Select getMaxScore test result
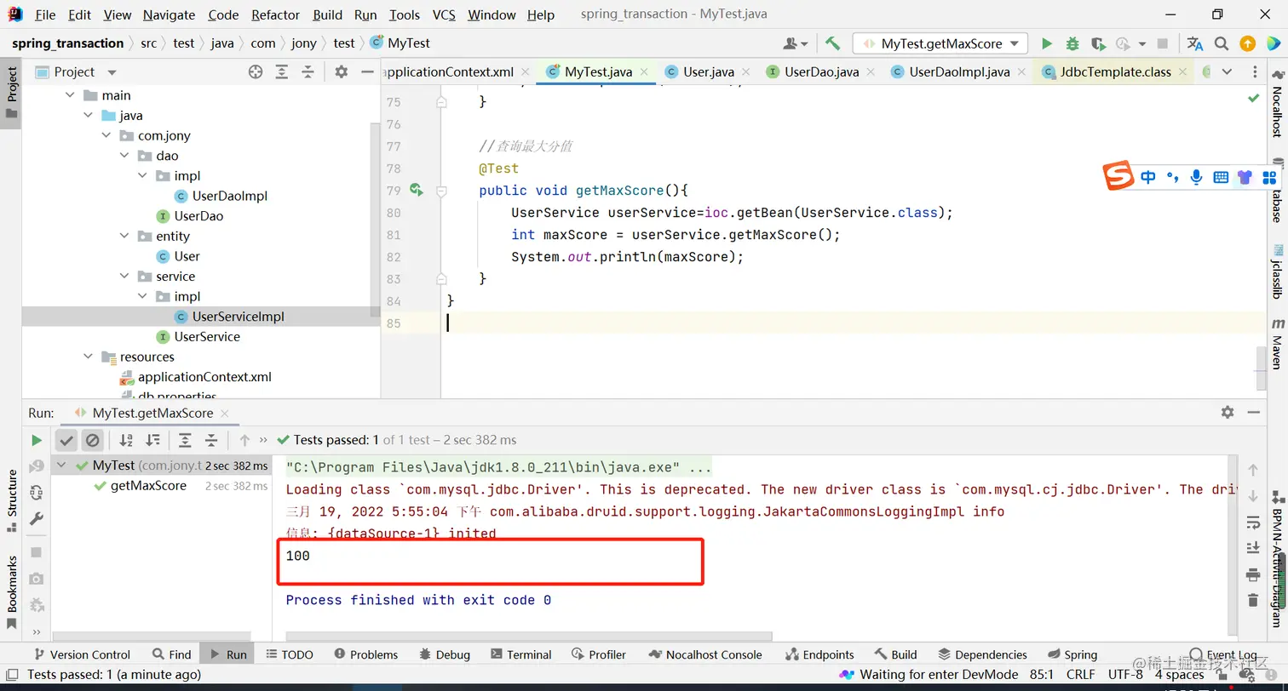 tap(148, 486)
